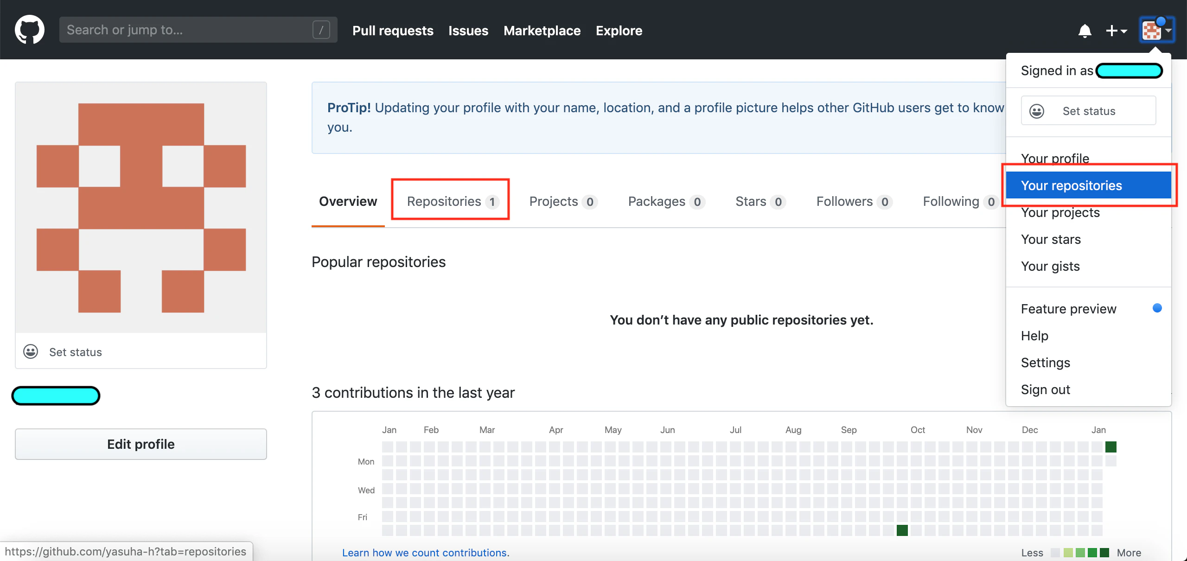Open the notifications bell
The height and width of the screenshot is (561, 1187).
(x=1085, y=31)
